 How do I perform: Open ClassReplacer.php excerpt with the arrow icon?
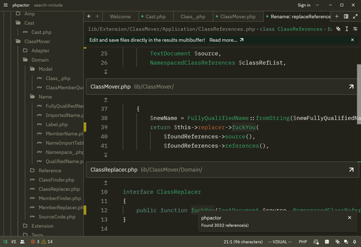pos(351,170)
